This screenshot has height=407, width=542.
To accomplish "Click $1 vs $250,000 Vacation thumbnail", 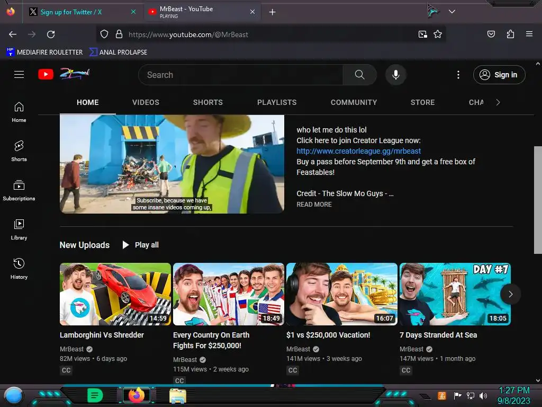I will click(342, 294).
